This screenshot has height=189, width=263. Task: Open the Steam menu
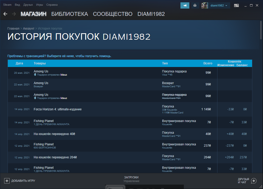[x=7, y=5]
